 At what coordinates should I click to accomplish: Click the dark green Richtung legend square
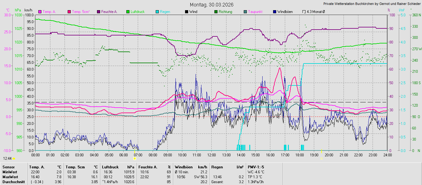click(216, 12)
